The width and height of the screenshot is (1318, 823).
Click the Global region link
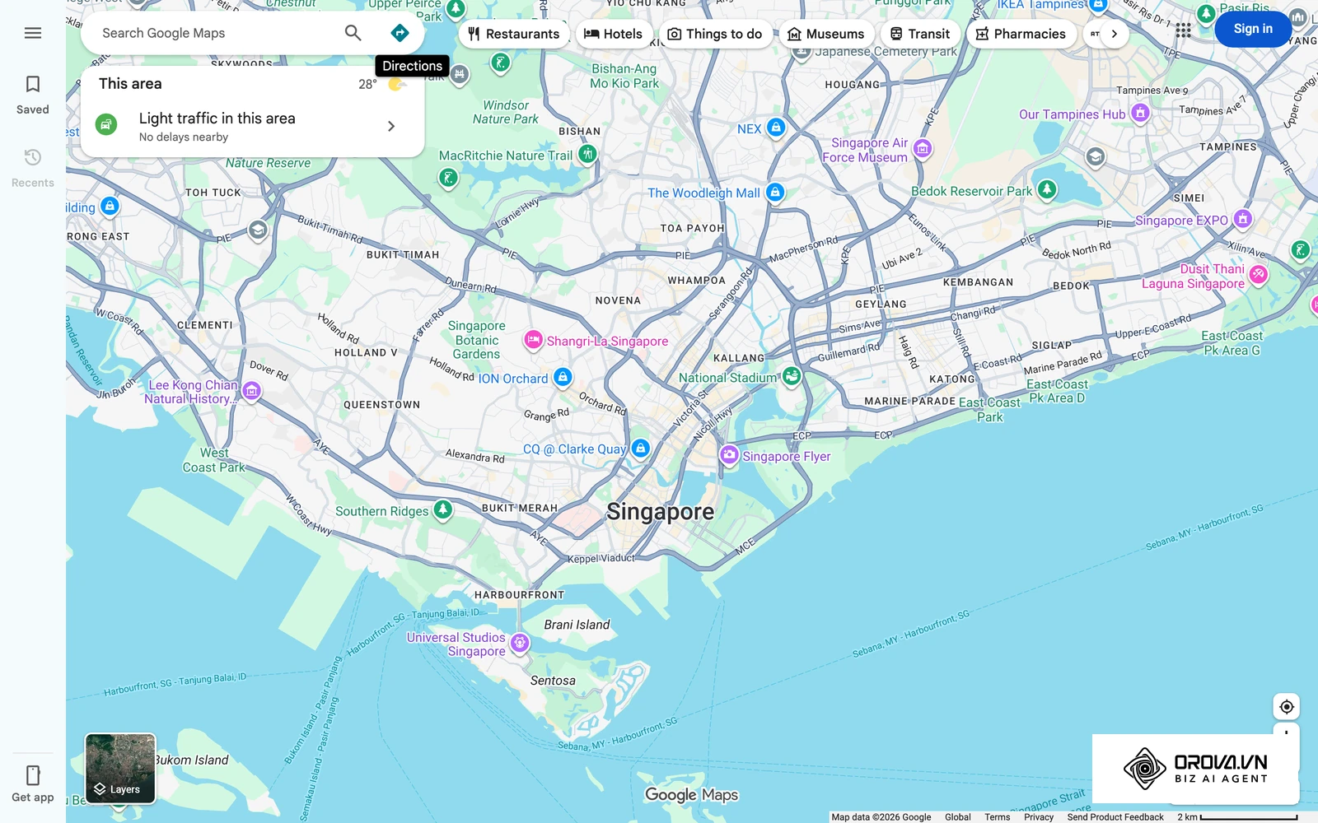(x=958, y=817)
